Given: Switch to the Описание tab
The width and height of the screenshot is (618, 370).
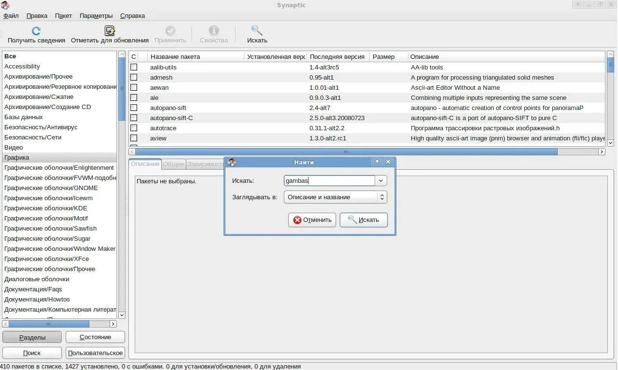Looking at the screenshot, I should click(x=145, y=164).
